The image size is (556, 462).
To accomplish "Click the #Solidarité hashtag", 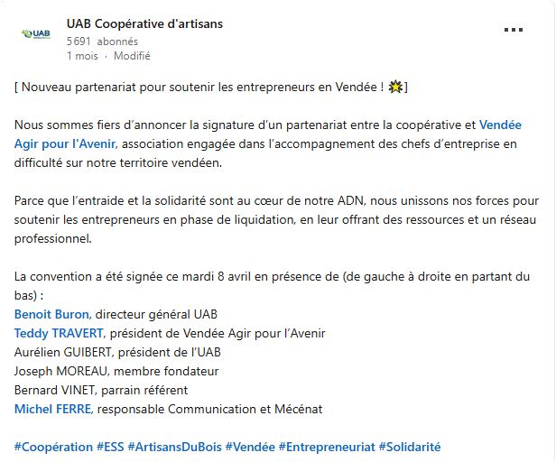I will point(410,447).
